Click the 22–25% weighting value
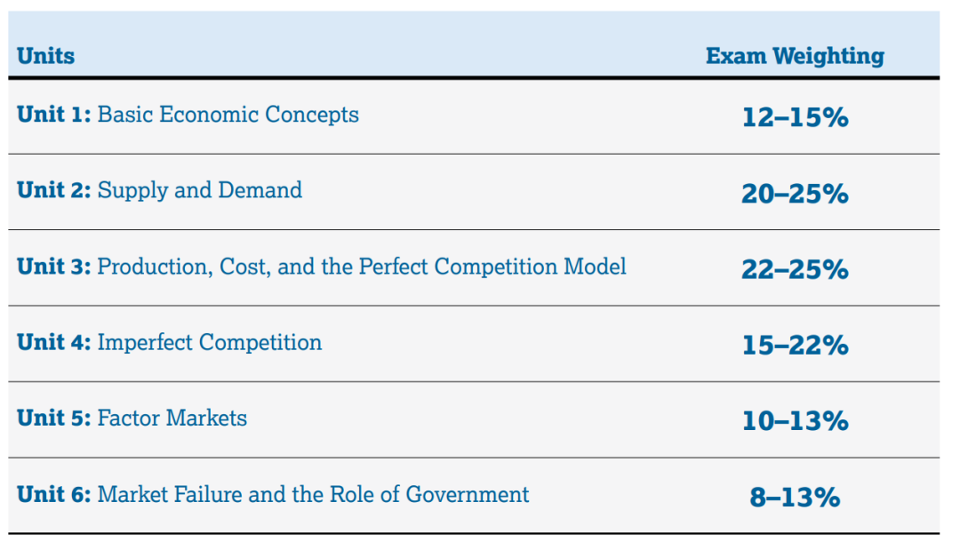This screenshot has width=960, height=558. (795, 269)
